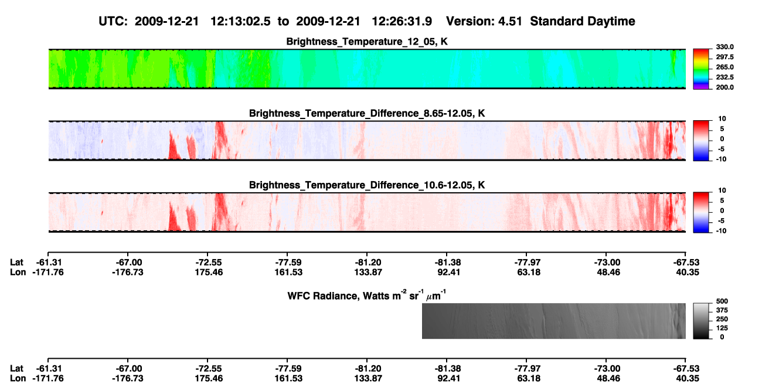Click the 250 radiance colorbar label
Image resolution: width=762 pixels, height=391 pixels.
click(722, 319)
